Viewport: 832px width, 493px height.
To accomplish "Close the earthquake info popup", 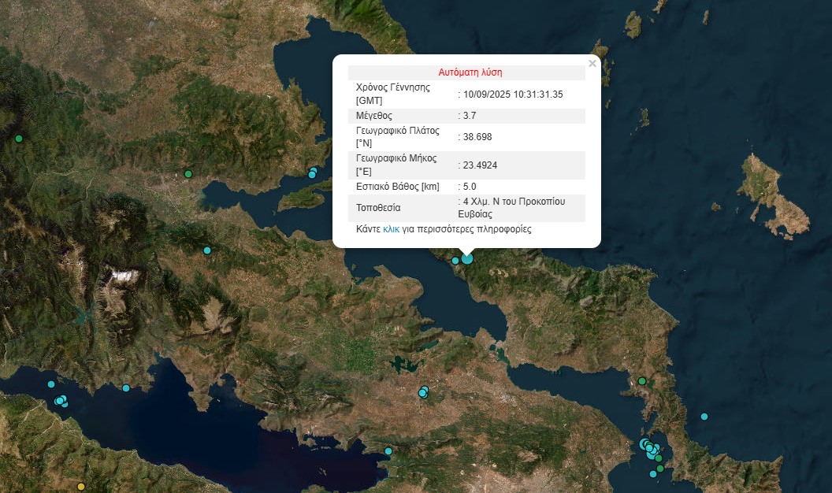I will pyautogui.click(x=592, y=64).
